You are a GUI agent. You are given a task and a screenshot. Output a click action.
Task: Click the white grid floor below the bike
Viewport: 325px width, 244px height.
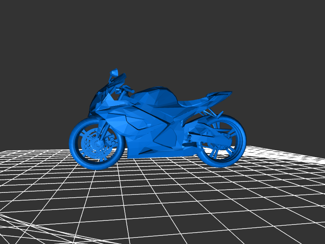coord(162,195)
